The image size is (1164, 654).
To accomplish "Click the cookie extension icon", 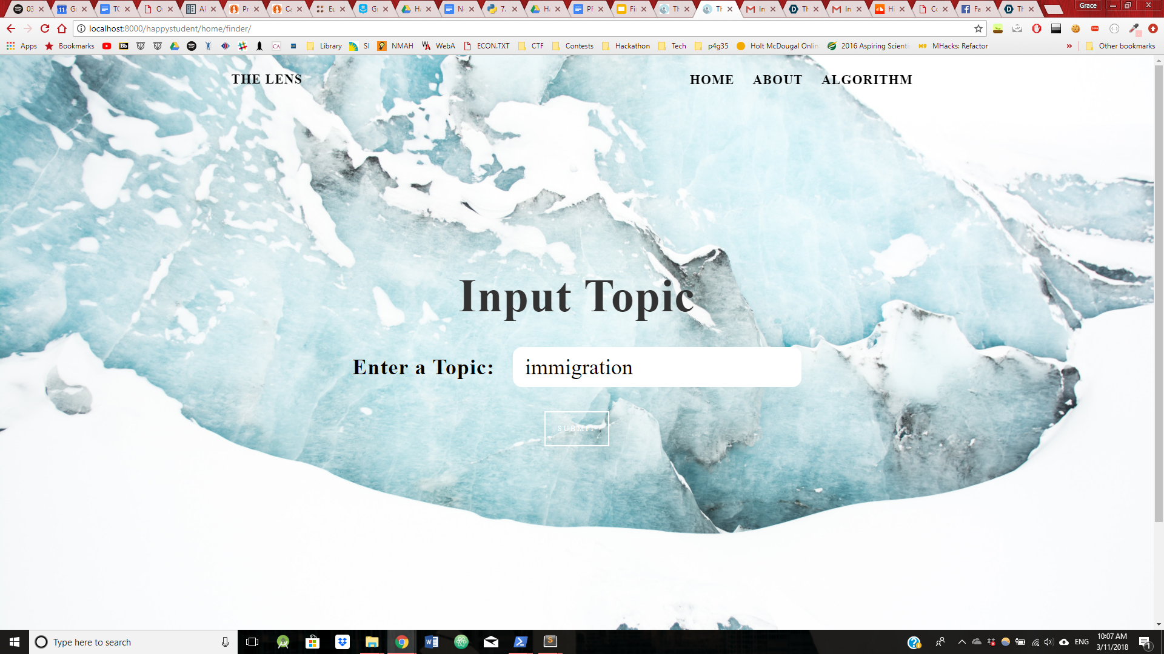I will click(x=1075, y=28).
